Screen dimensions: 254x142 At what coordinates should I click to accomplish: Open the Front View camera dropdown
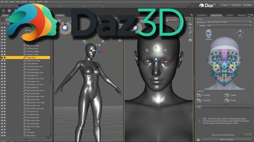click(x=176, y=20)
